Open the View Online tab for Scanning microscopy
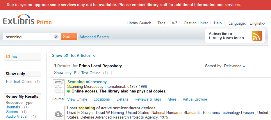Viewport: 271px width, 120px height. pyautogui.click(x=77, y=99)
